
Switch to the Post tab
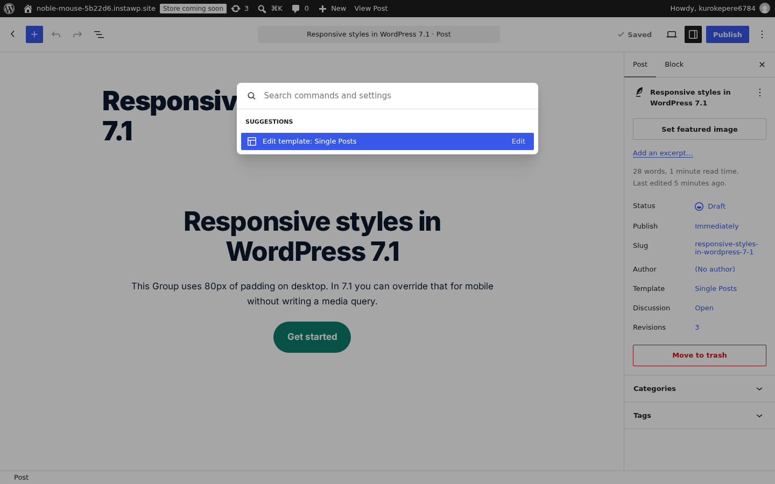click(640, 65)
